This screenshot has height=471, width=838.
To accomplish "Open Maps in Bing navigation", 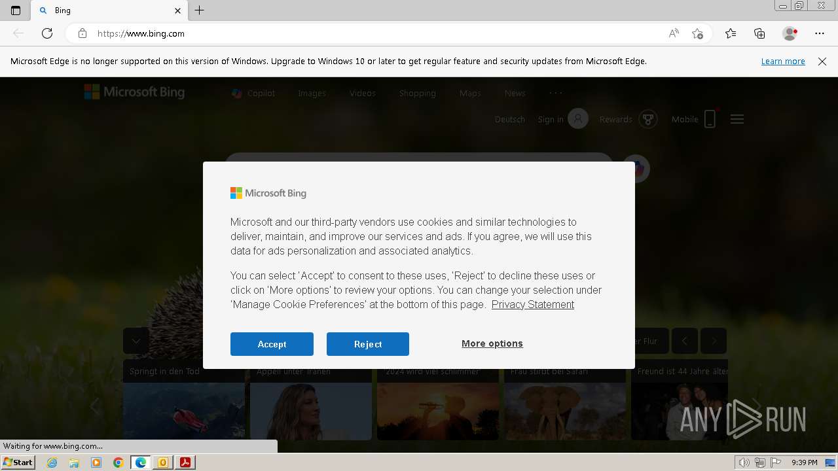I will 470,94.
